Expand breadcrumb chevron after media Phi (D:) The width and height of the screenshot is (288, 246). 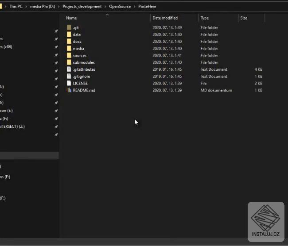coord(58,7)
